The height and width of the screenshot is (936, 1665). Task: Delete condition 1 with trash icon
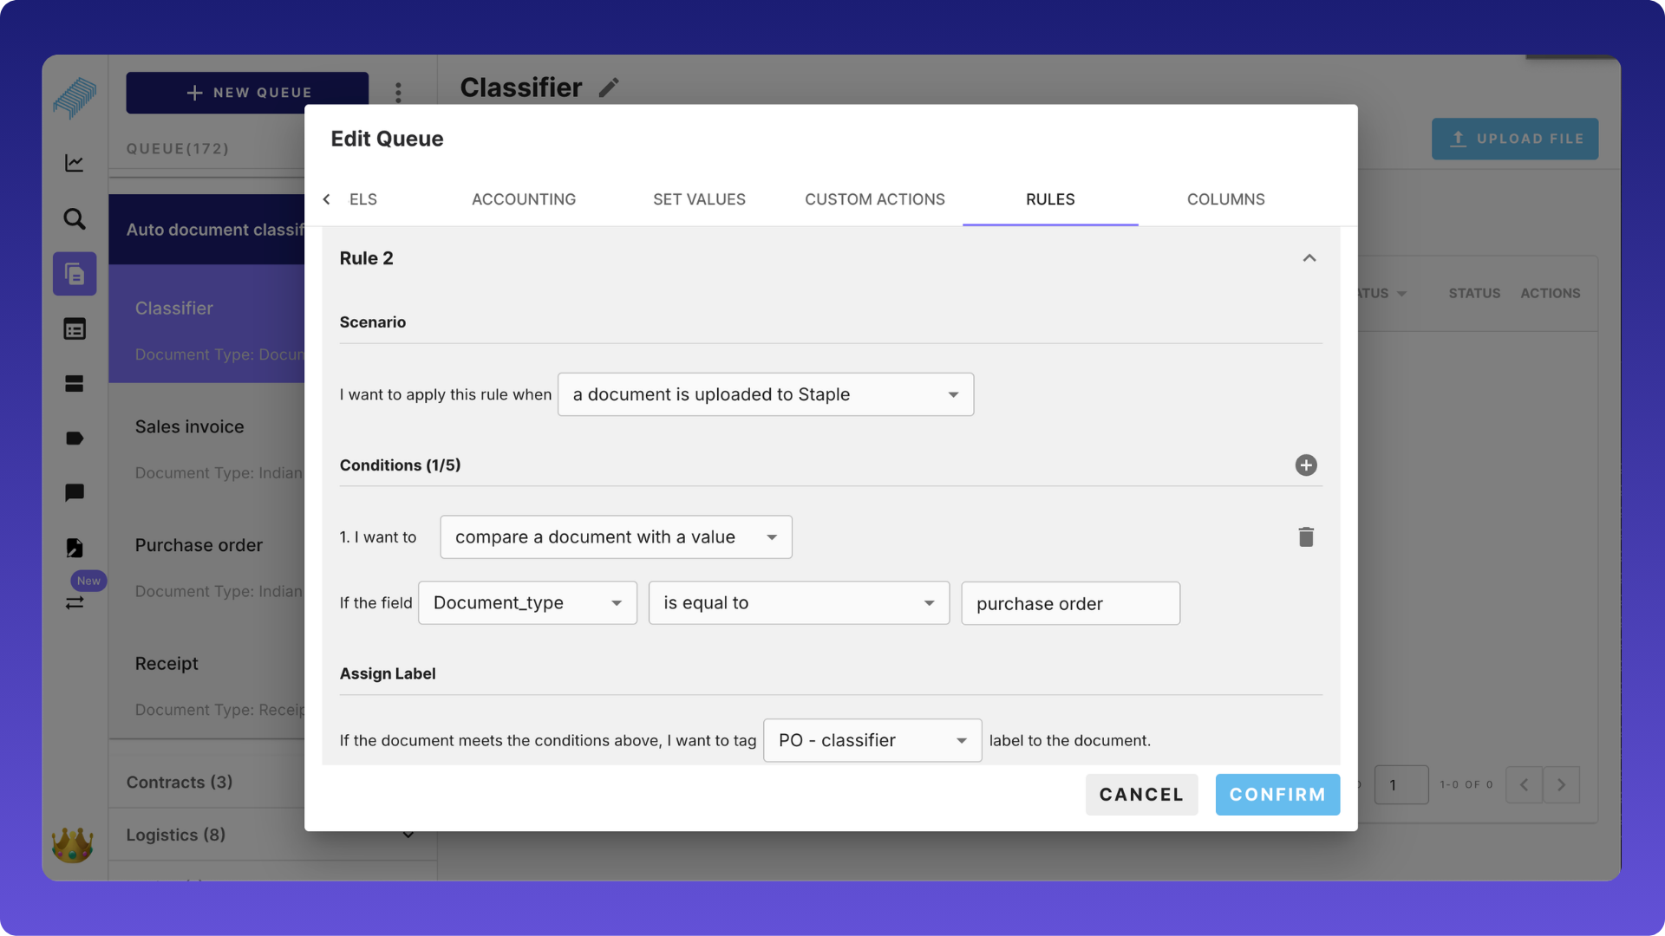pos(1306,537)
